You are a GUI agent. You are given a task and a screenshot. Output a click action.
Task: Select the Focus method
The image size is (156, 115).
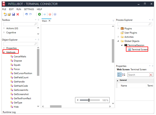point(17,69)
